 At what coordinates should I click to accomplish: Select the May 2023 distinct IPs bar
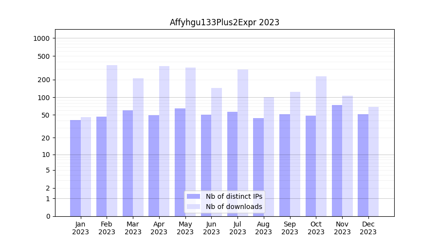pyautogui.click(x=180, y=162)
